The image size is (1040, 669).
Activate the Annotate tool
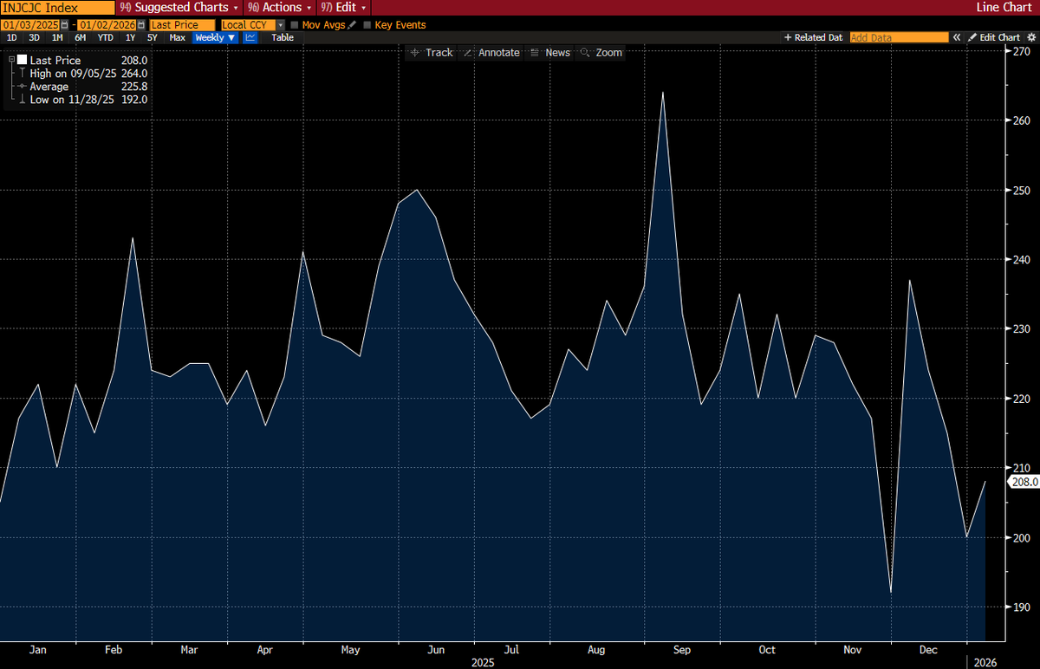491,53
